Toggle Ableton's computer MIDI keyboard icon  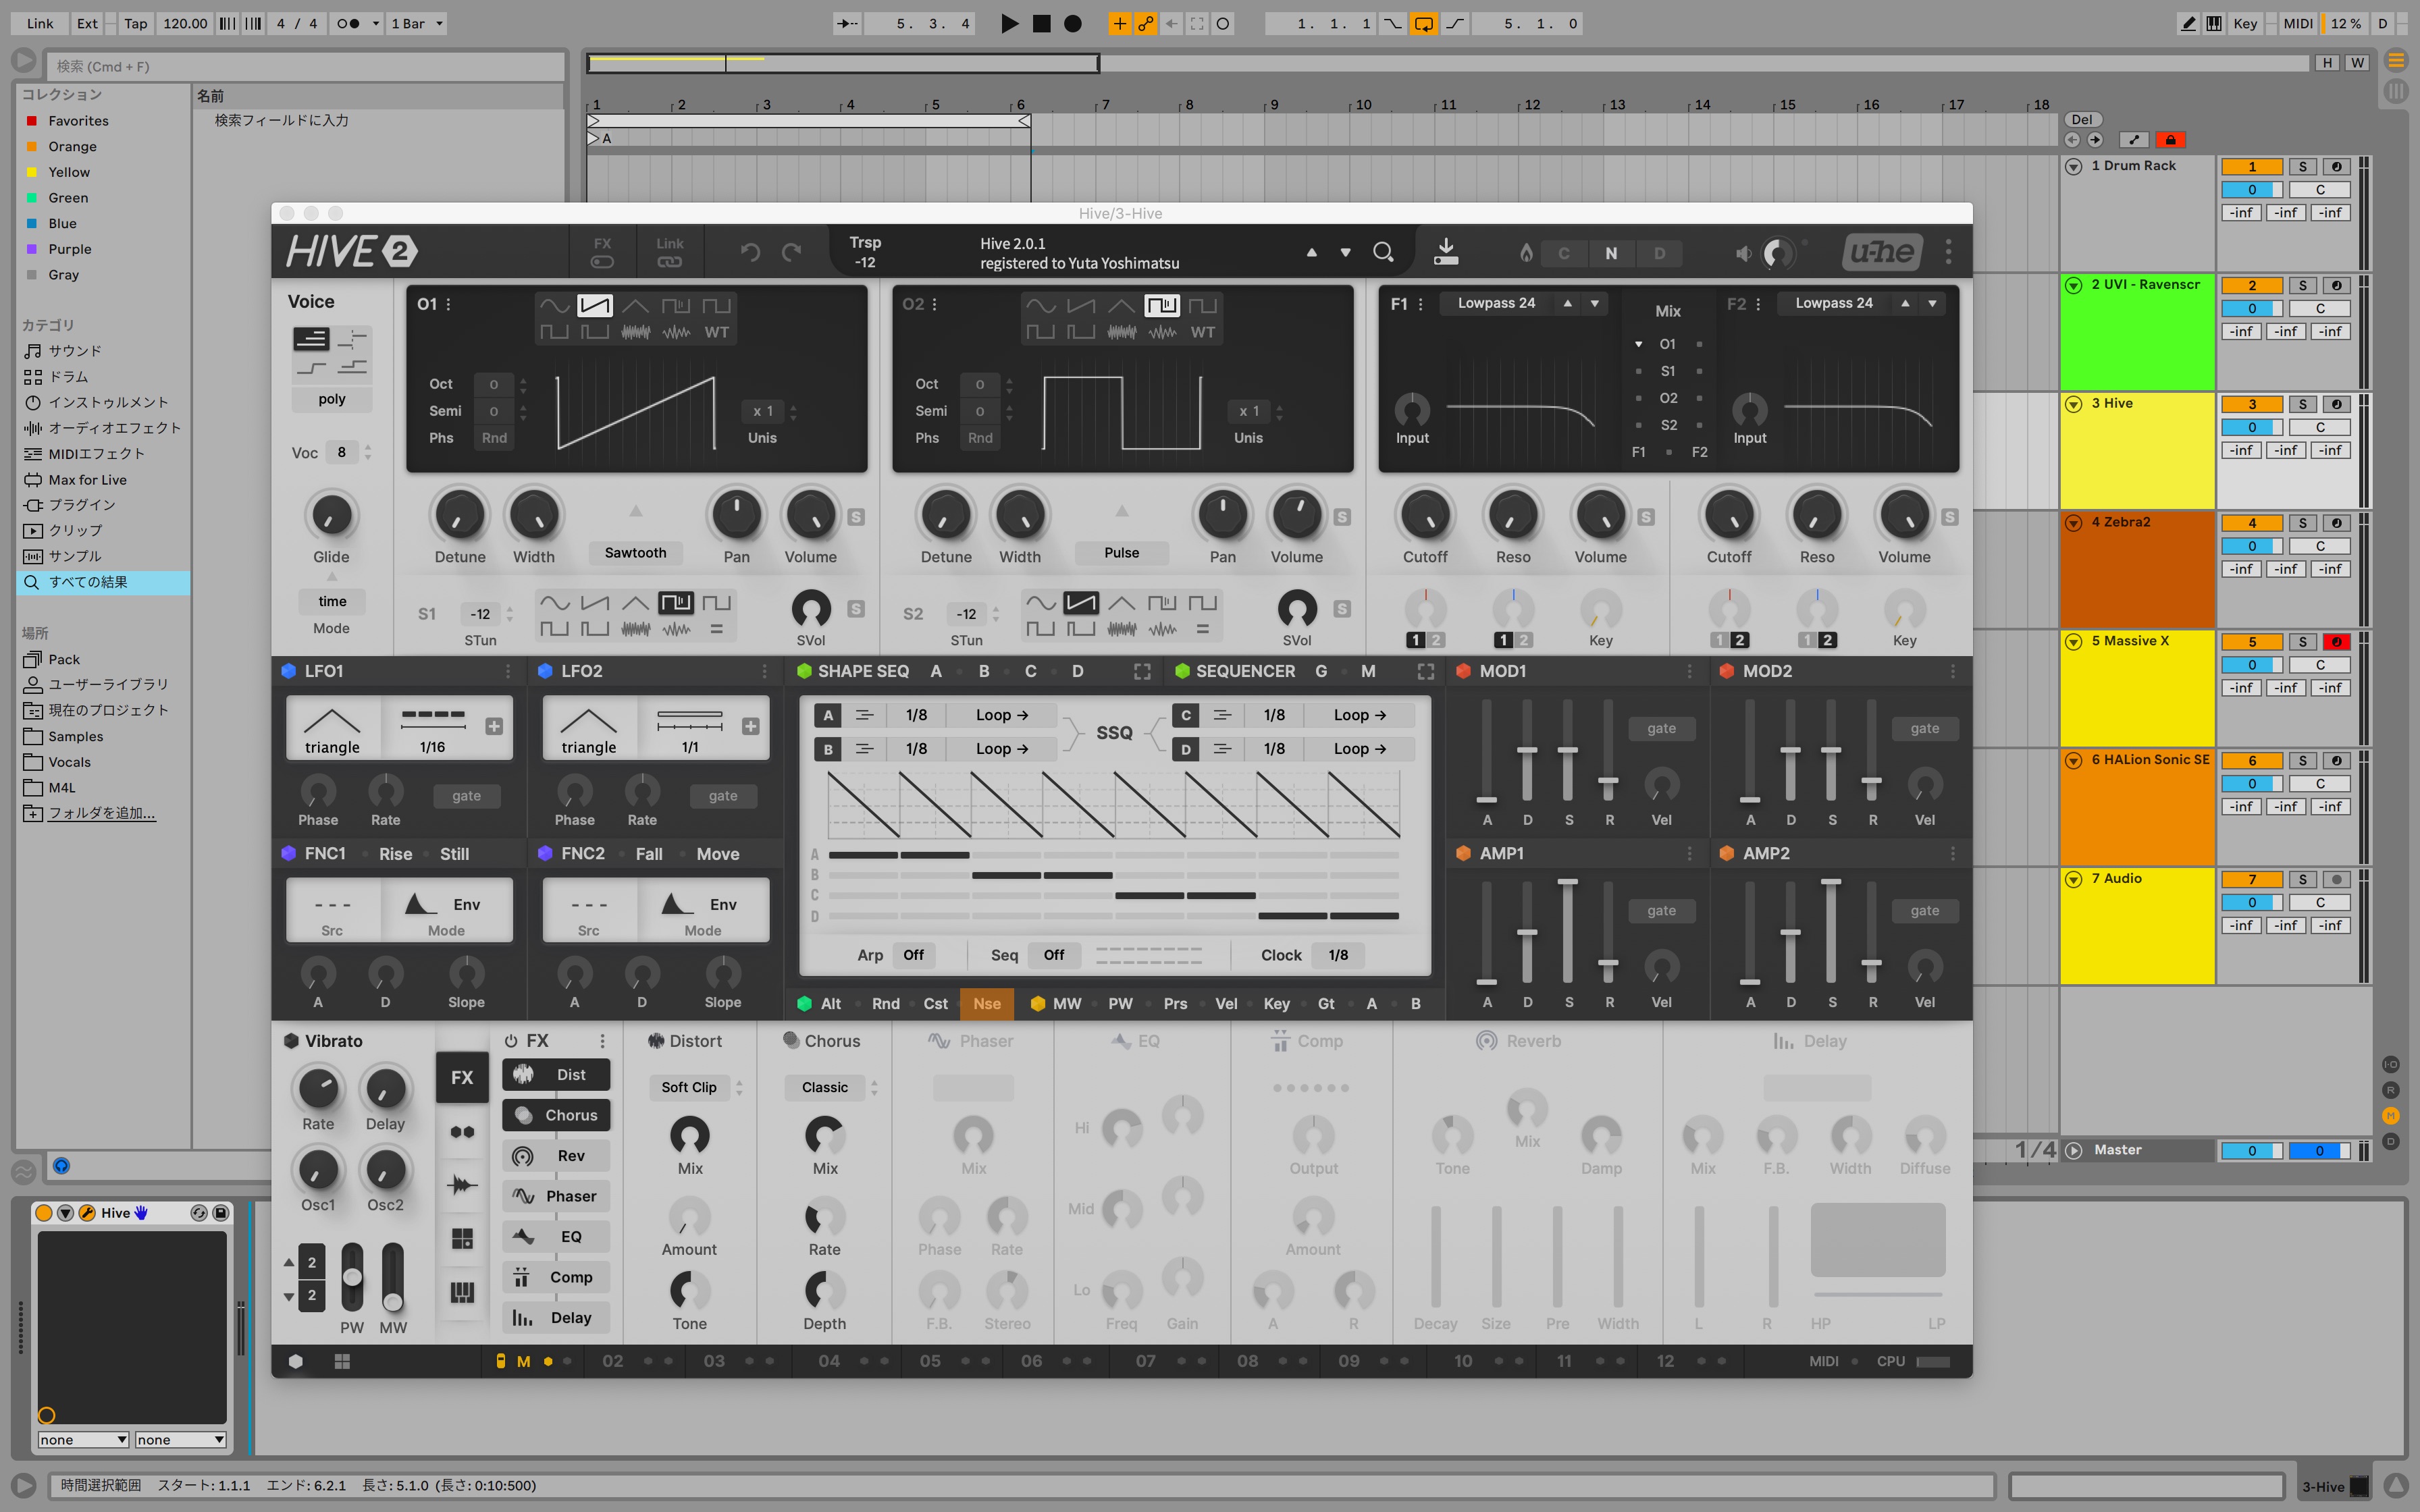click(2214, 23)
